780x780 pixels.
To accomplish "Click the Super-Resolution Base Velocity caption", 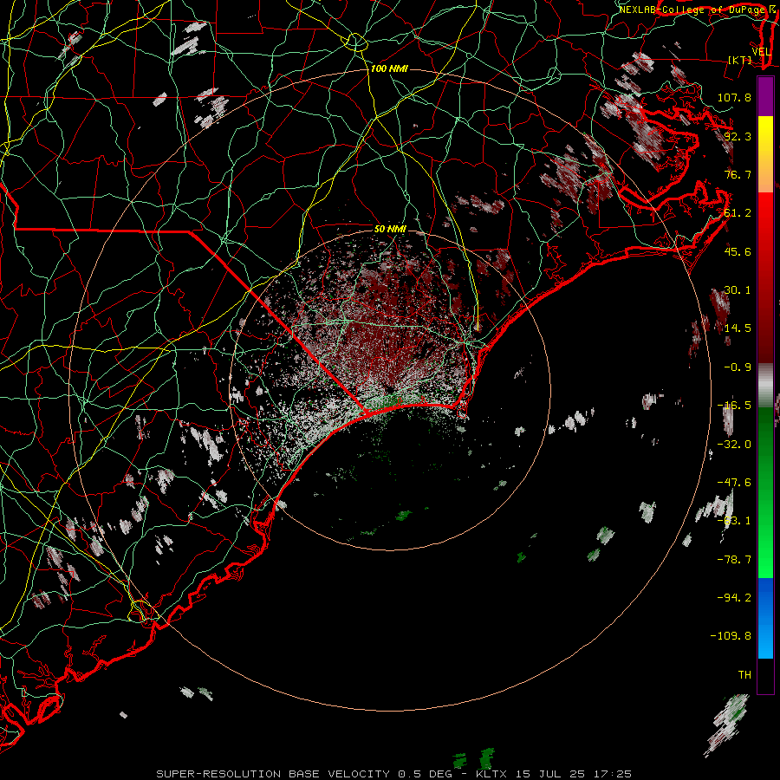I will tap(394, 774).
